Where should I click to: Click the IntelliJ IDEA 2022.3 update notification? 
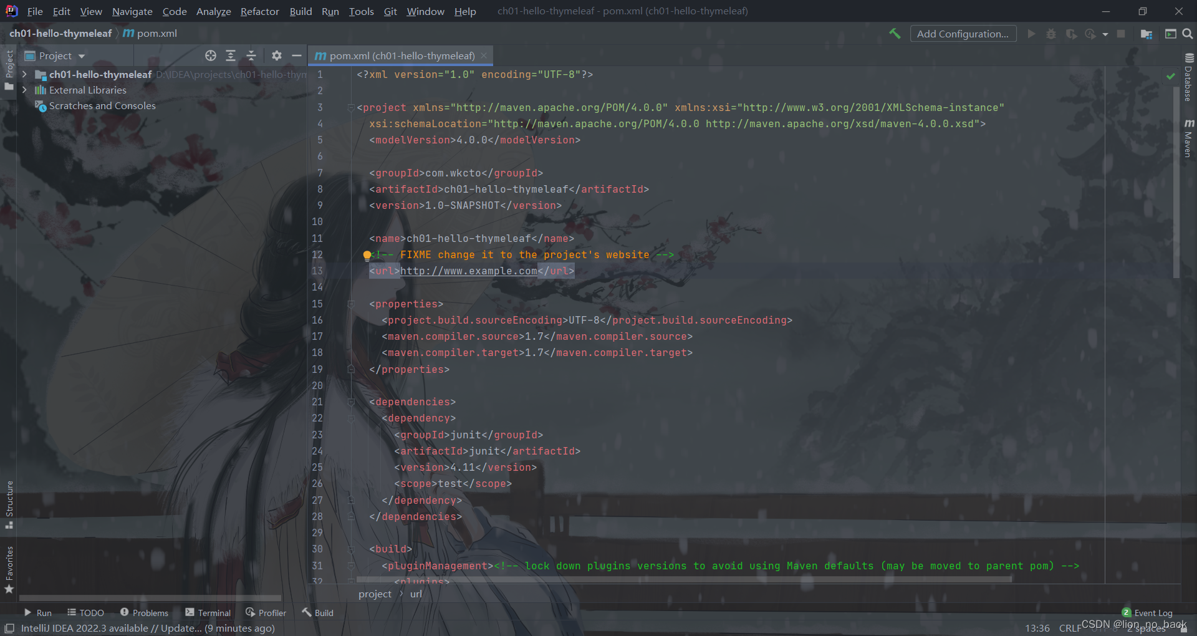(148, 629)
